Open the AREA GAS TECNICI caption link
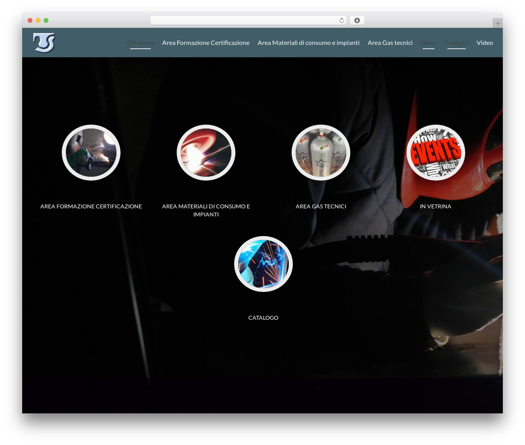The image size is (525, 445). (x=321, y=206)
